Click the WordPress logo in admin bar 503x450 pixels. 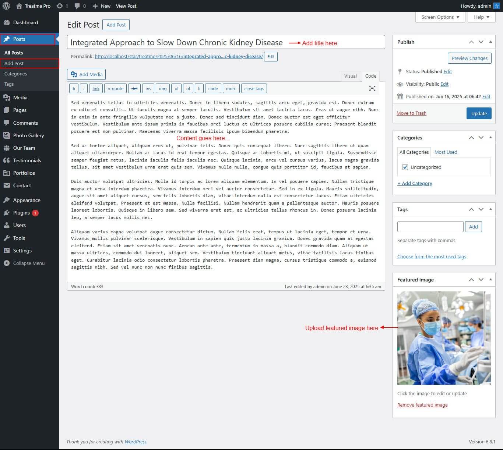click(6, 6)
